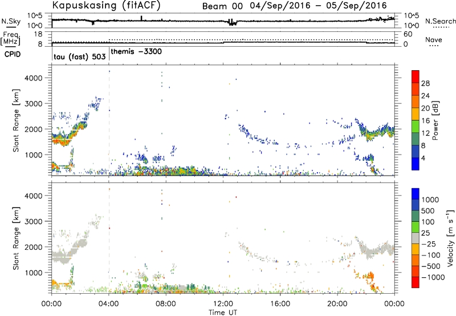Screen dimensions: 456x316
Task: Click the Beam 00 label
Action: point(222,6)
